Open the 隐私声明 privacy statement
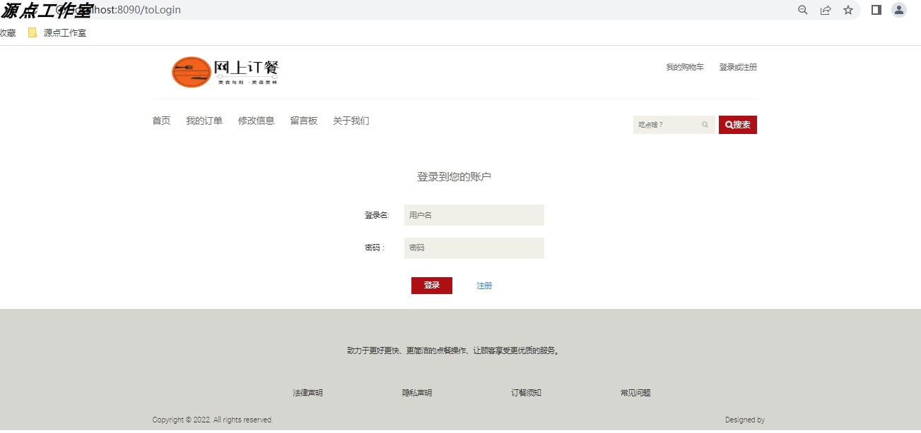 point(417,393)
